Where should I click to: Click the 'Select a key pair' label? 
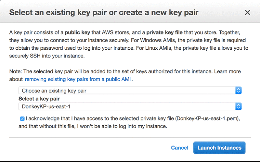(x=39, y=99)
